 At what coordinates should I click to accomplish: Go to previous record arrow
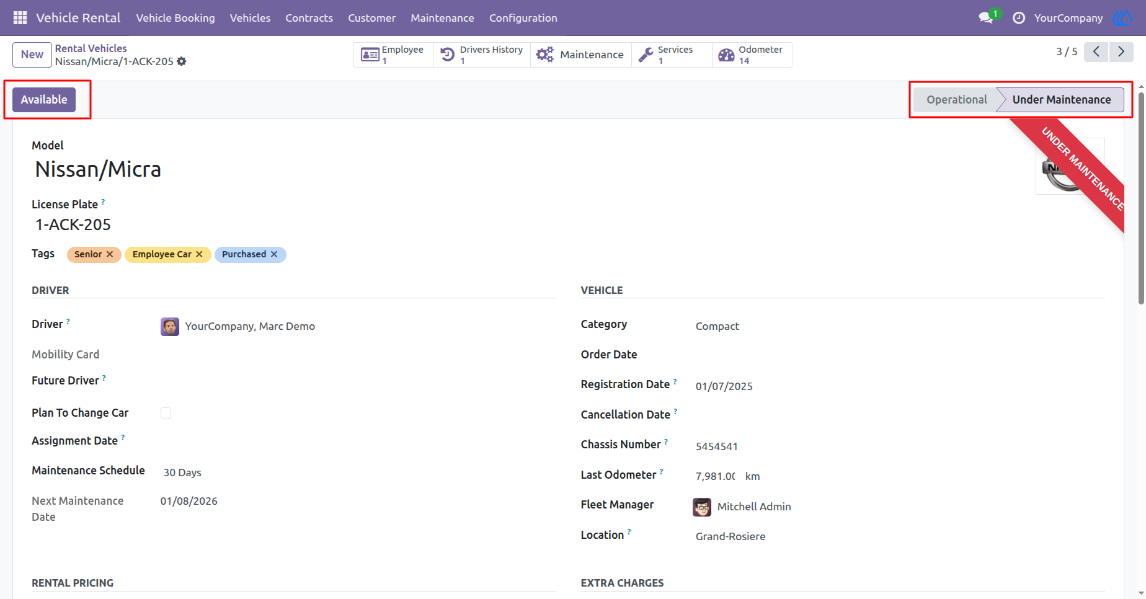pos(1096,51)
